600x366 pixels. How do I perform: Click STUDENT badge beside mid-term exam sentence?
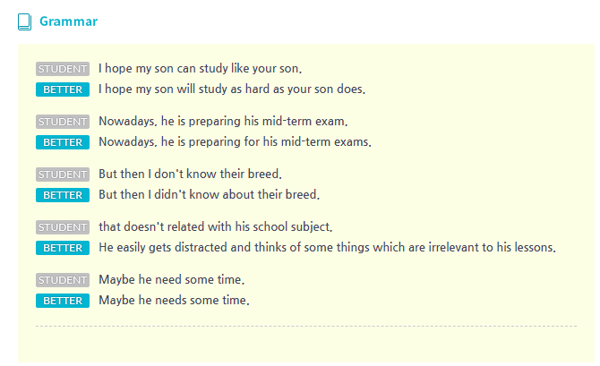click(x=63, y=122)
